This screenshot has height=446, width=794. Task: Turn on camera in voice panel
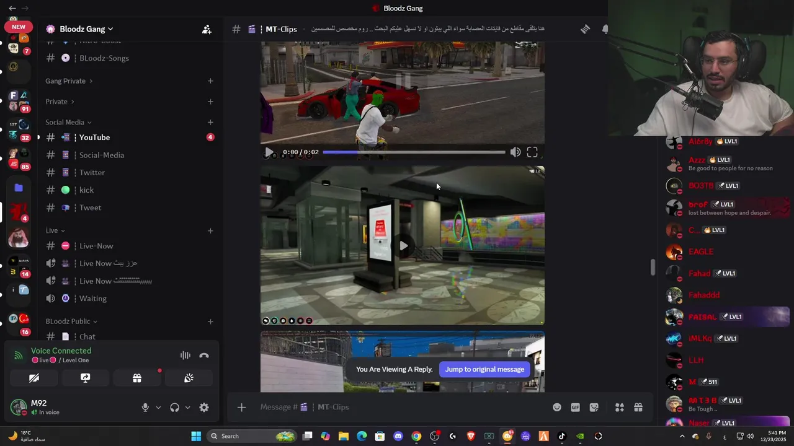[34, 378]
